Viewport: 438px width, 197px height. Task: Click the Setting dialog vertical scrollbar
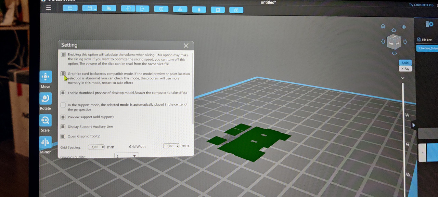tap(193, 88)
